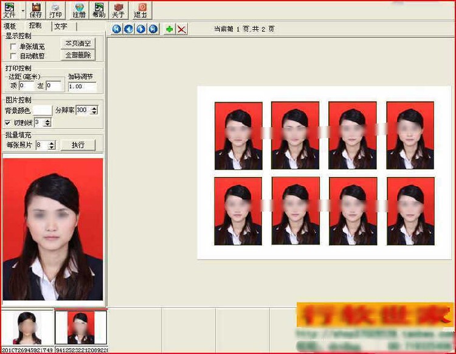Click the top-right photo in the layout sheet
This screenshot has width=456, height=354.
[x=410, y=135]
